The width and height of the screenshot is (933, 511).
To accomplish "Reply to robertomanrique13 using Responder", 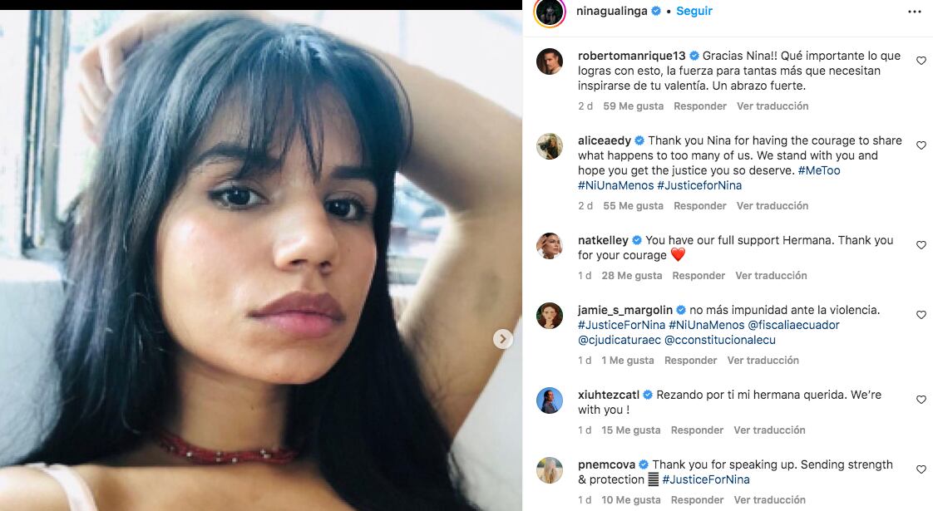I will click(x=700, y=106).
